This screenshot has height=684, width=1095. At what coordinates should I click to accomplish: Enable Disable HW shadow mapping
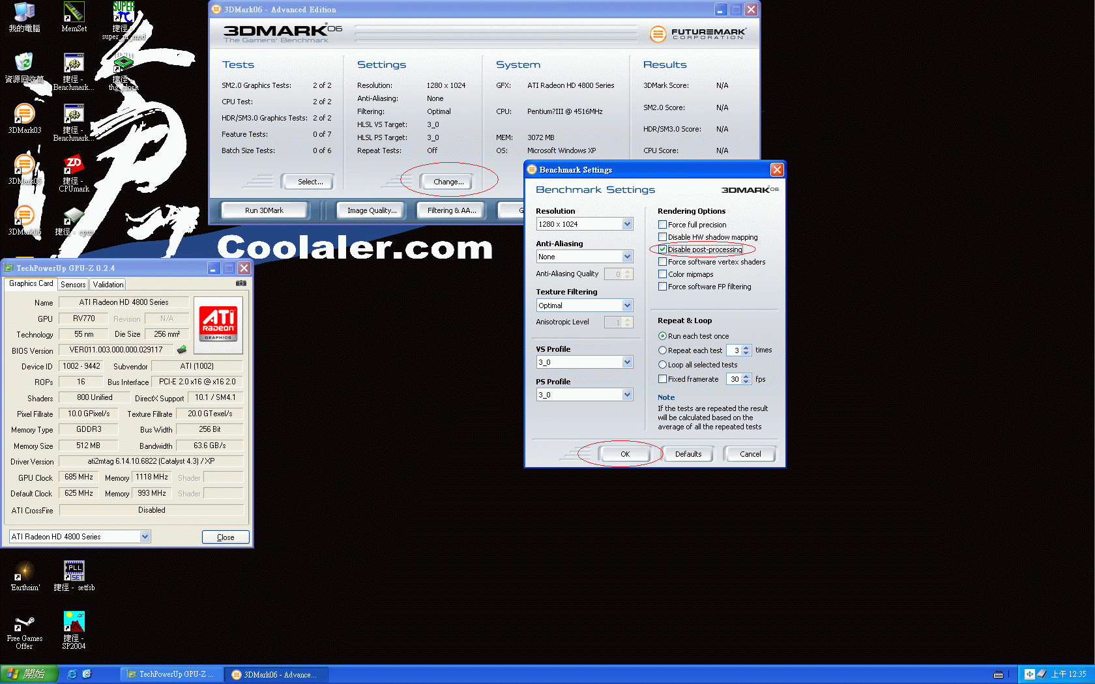tap(662, 237)
